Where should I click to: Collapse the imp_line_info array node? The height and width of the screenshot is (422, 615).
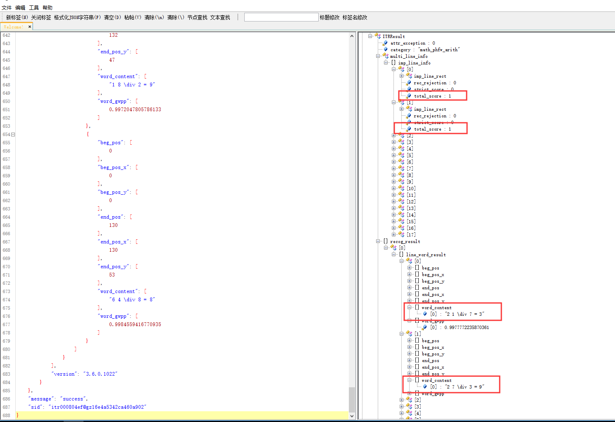(x=386, y=63)
